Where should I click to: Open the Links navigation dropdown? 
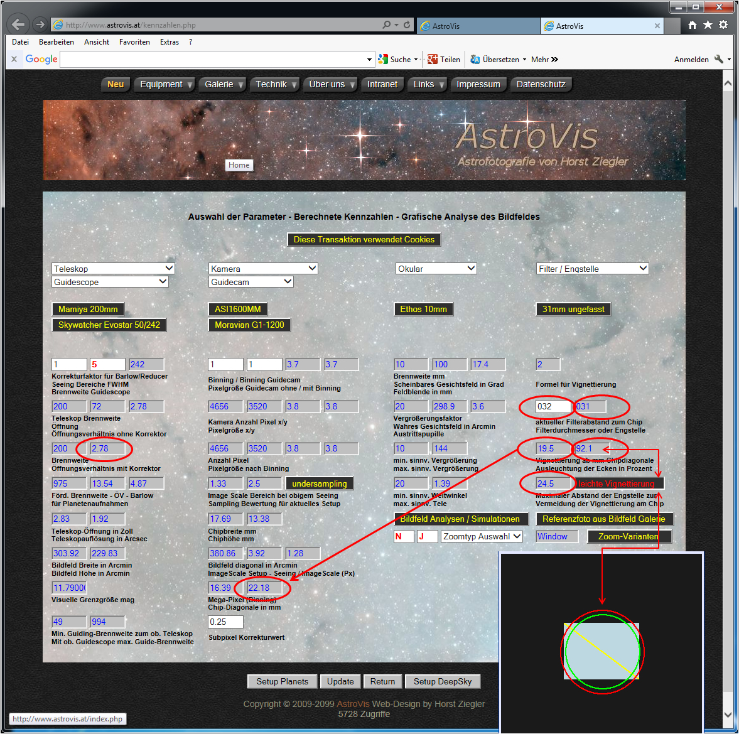click(427, 84)
